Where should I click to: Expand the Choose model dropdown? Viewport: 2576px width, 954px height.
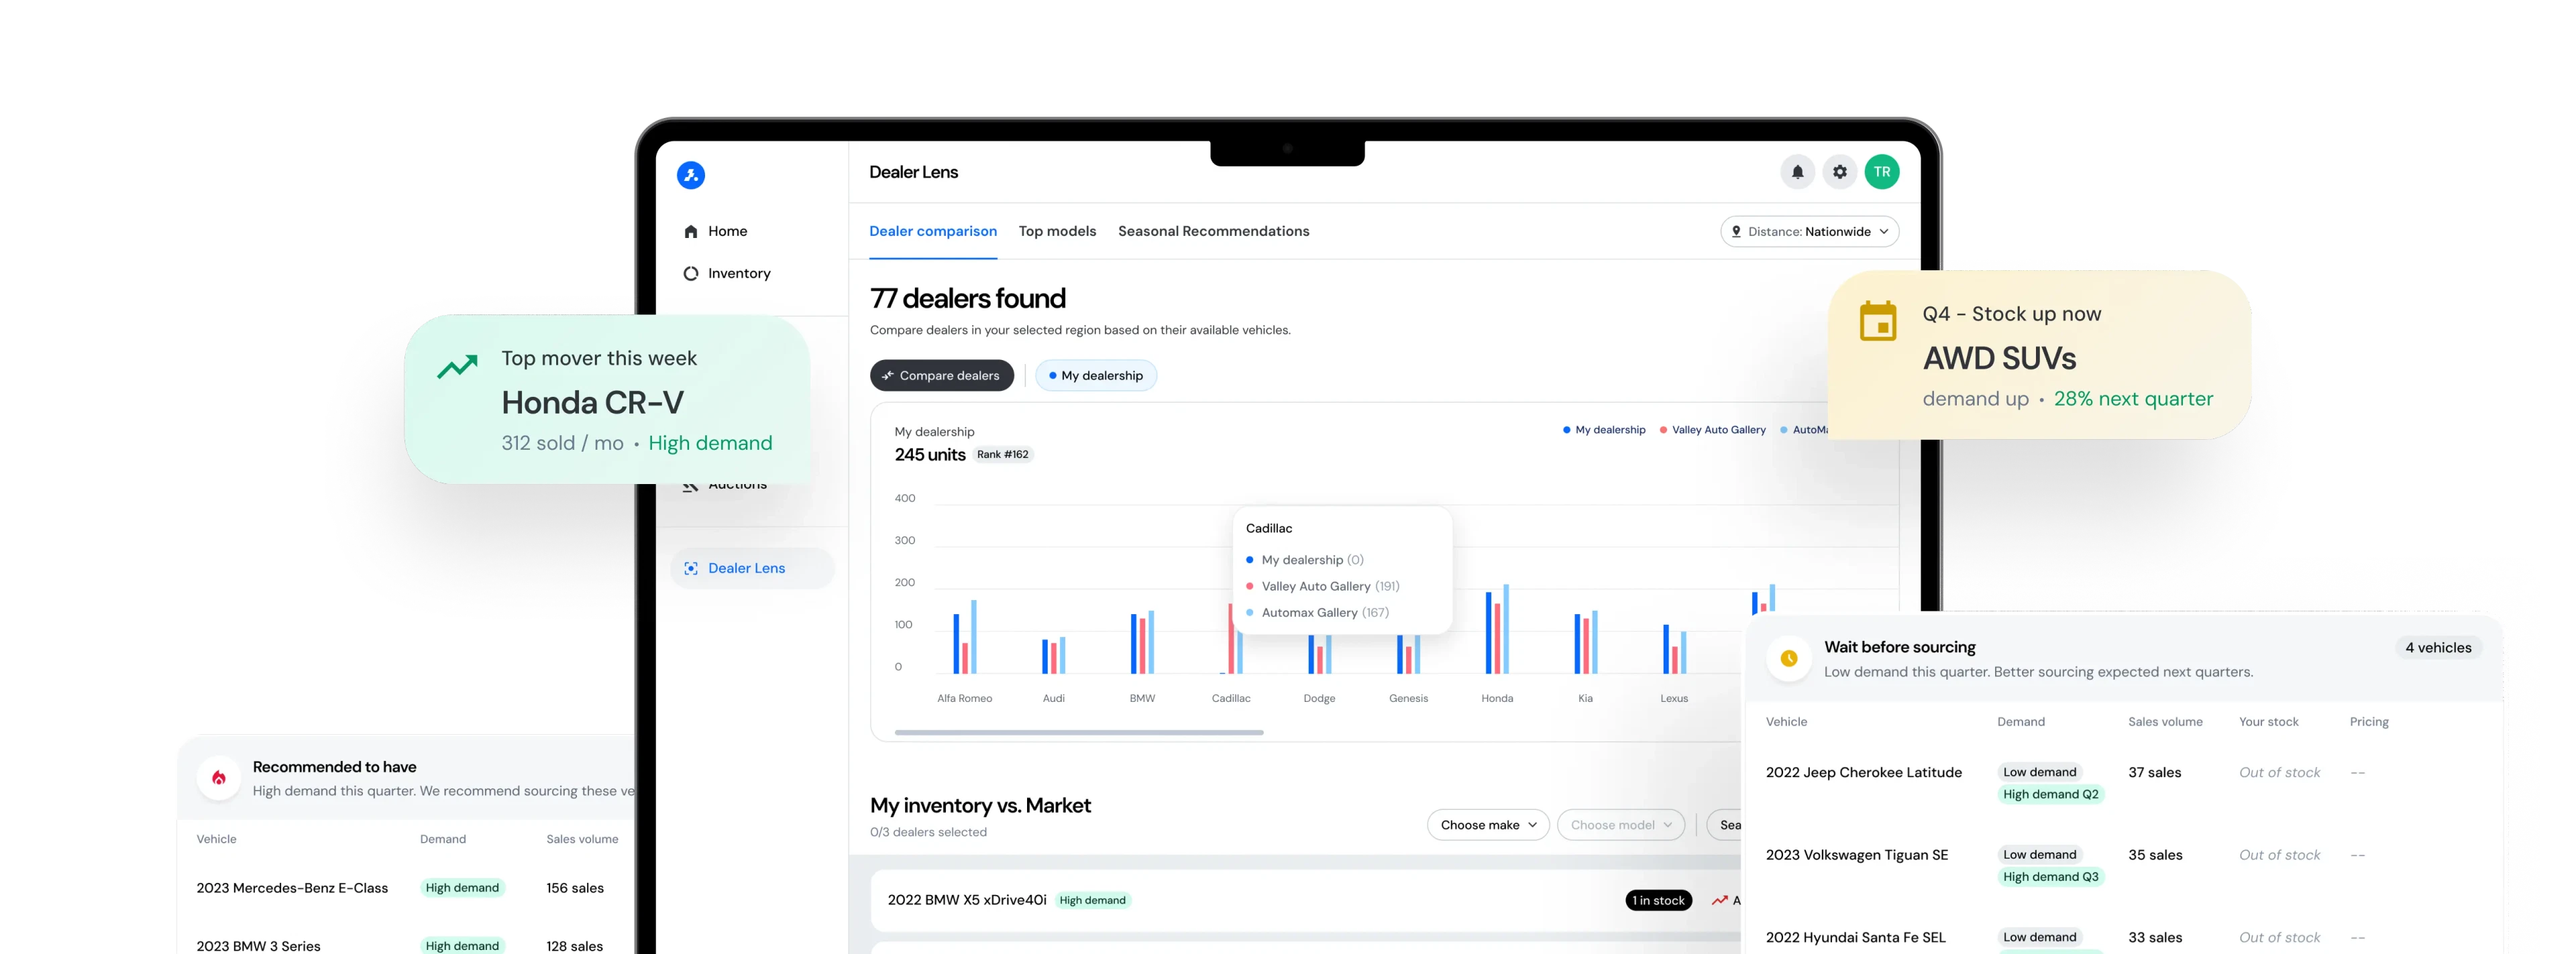click(1620, 825)
